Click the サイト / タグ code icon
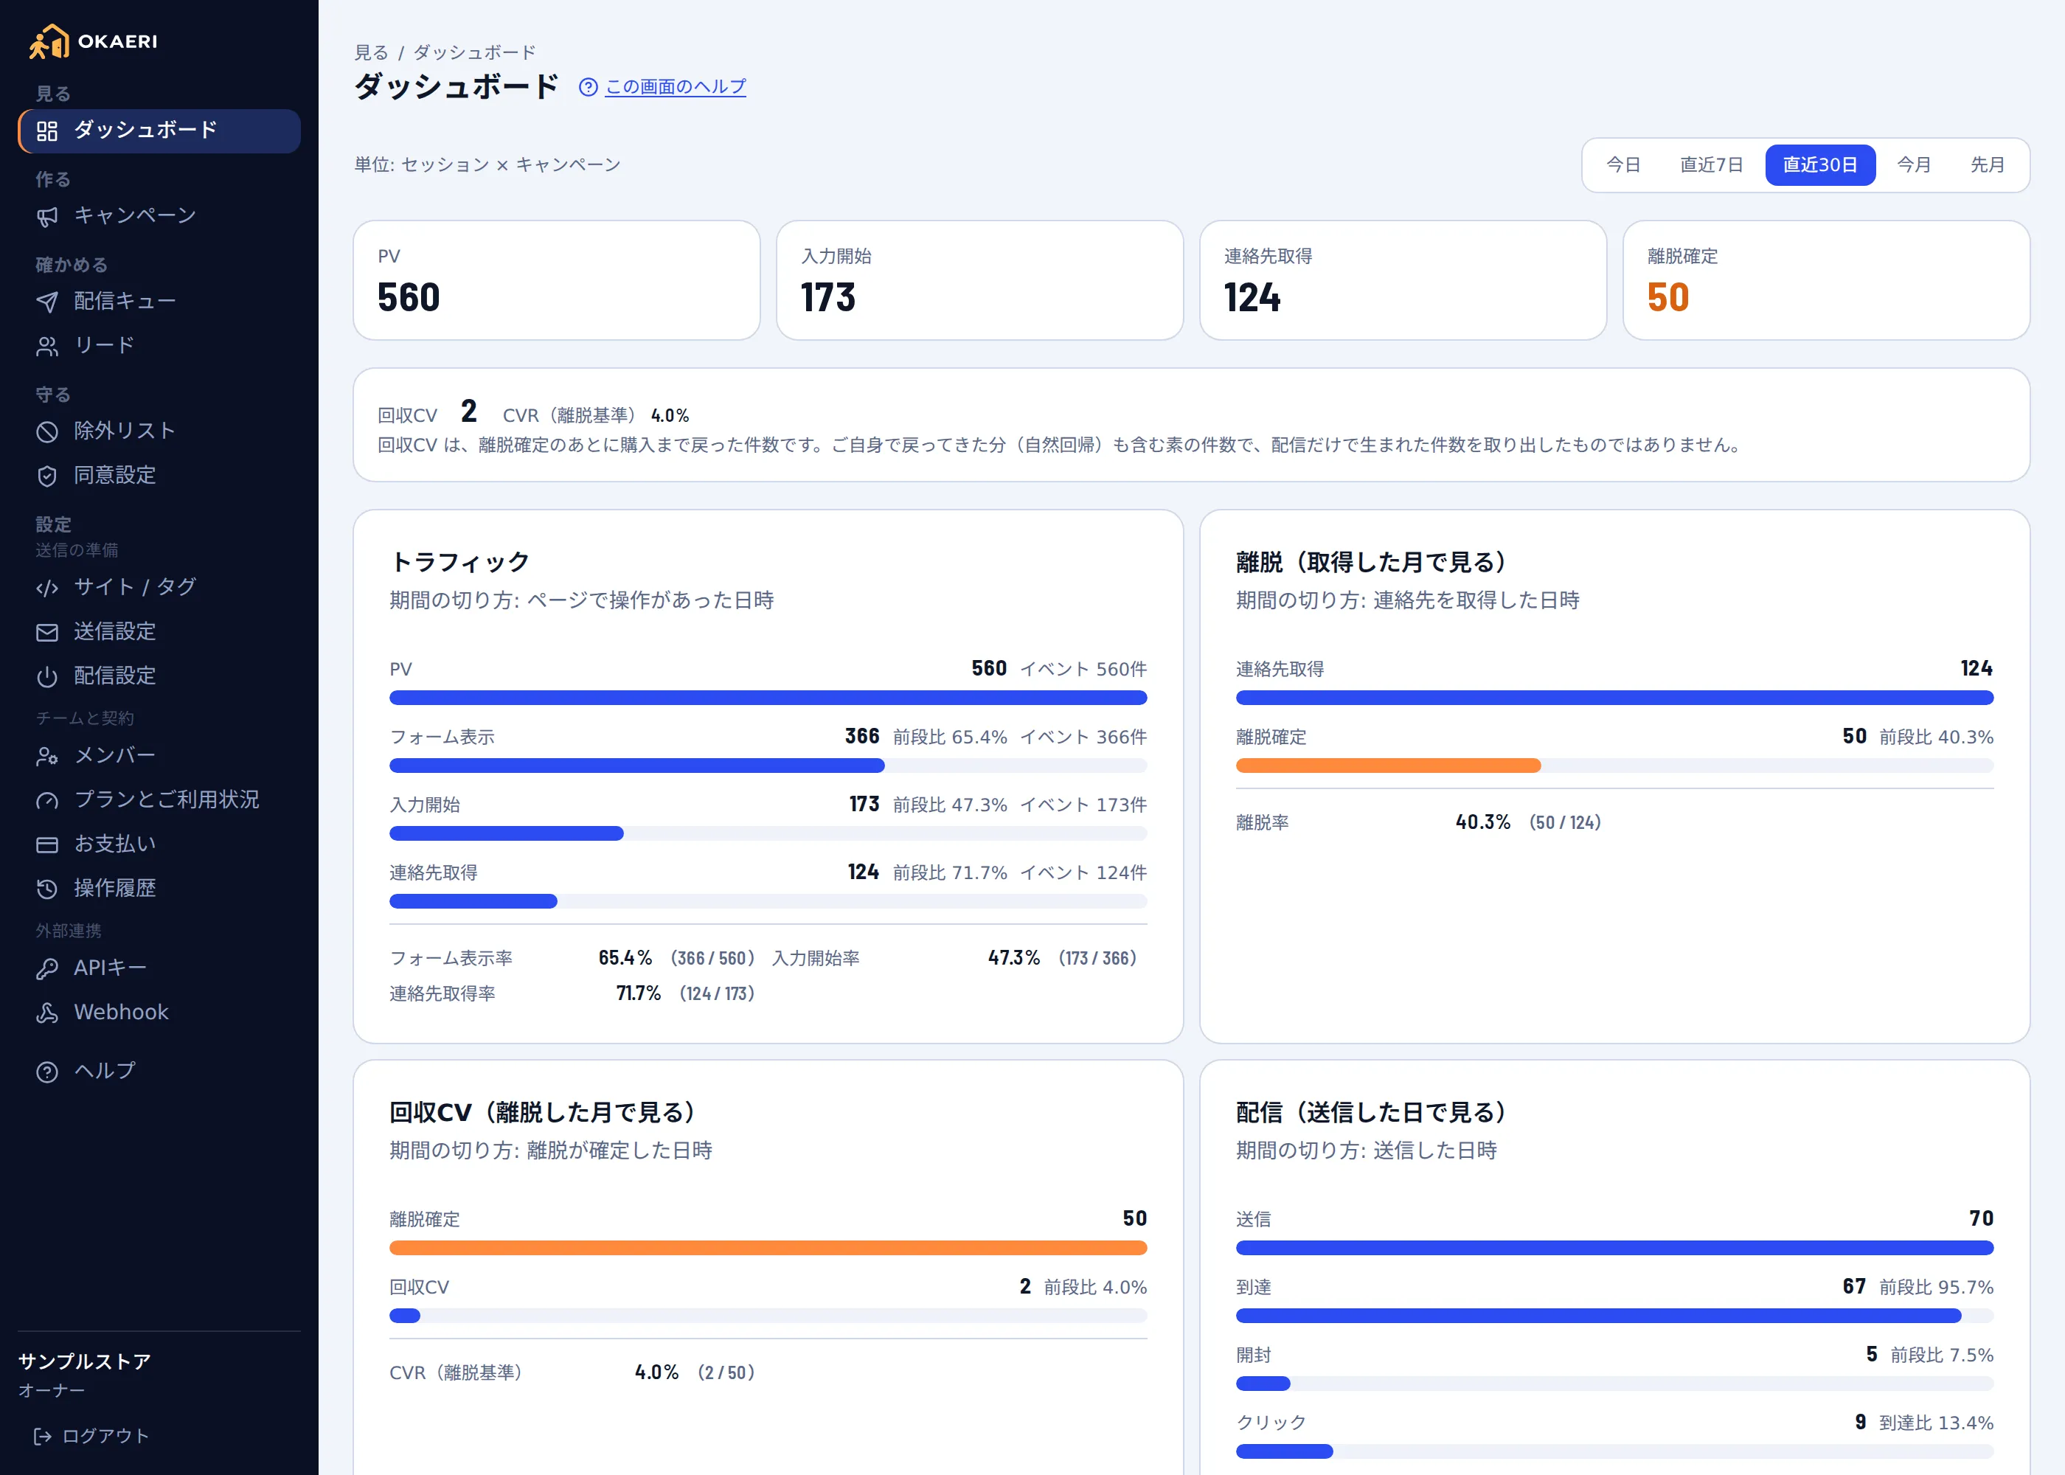Viewport: 2065px width, 1475px height. point(47,588)
